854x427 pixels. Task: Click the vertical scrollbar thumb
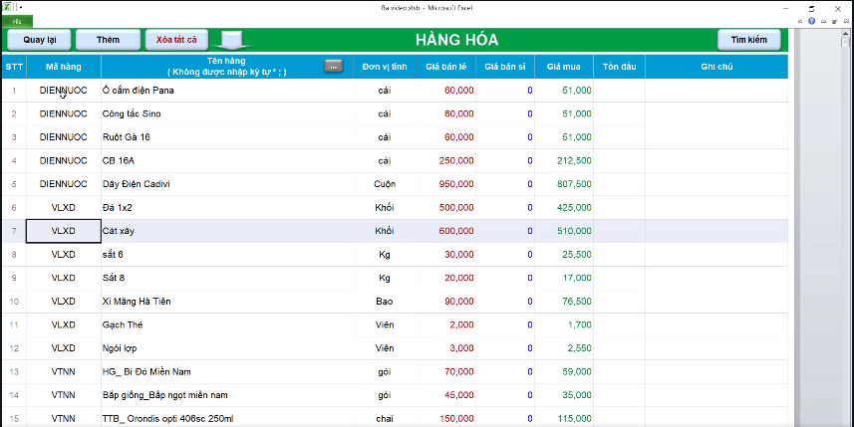coord(845,43)
